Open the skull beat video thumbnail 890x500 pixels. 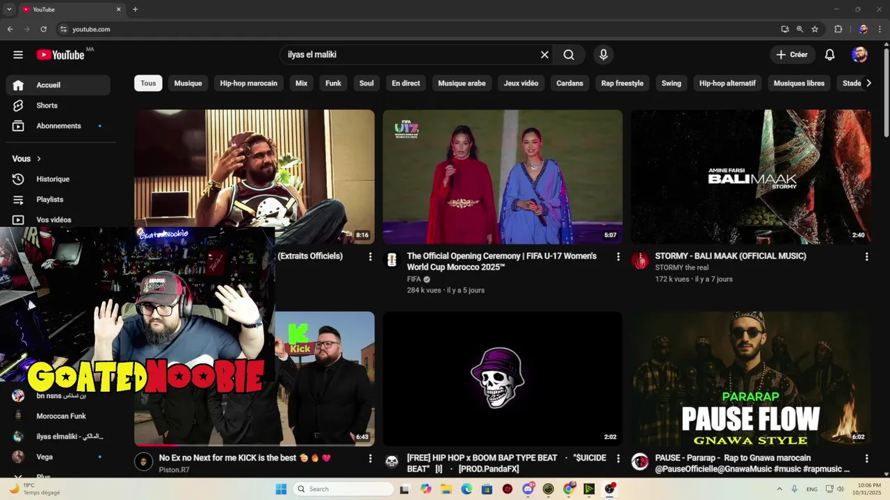point(503,378)
